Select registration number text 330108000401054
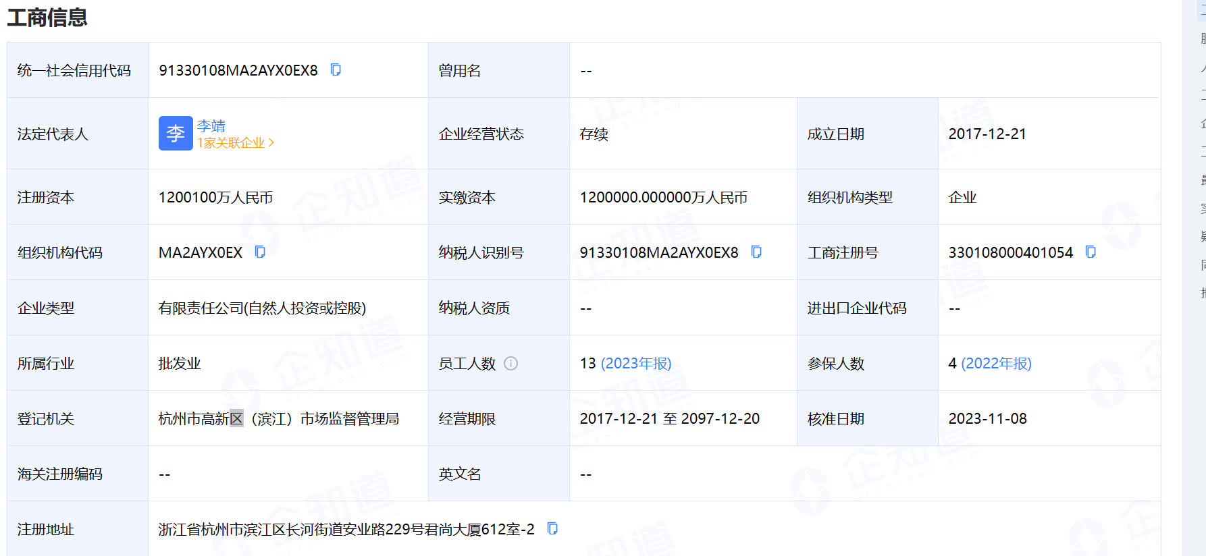Image resolution: width=1206 pixels, height=556 pixels. click(1011, 252)
